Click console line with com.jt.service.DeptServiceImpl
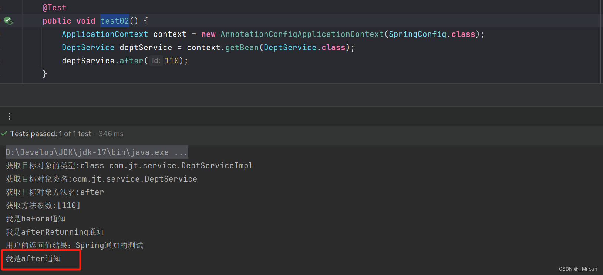603x275 pixels. pos(129,166)
